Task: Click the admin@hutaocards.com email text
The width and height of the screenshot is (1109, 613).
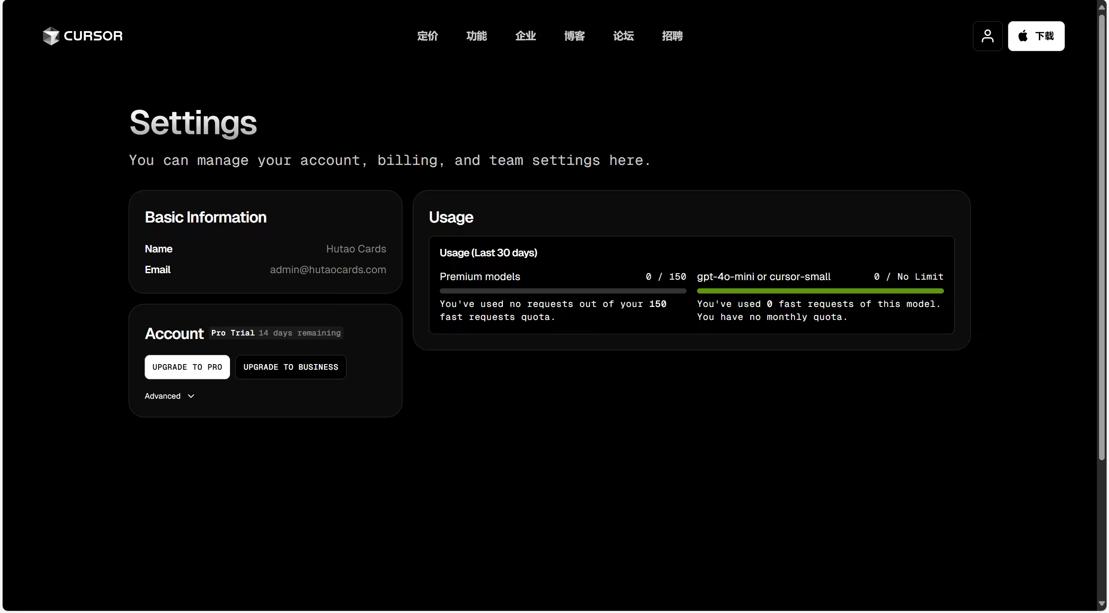Action: [x=328, y=270]
